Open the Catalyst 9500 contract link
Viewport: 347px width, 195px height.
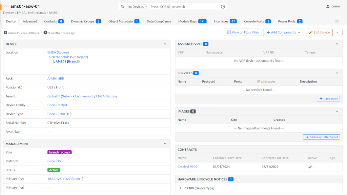tap(187, 167)
